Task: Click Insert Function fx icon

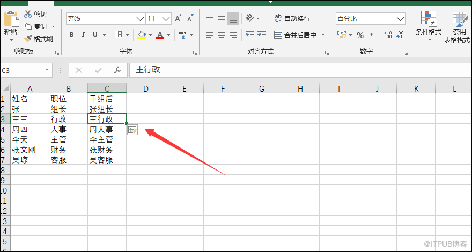Action: point(117,70)
